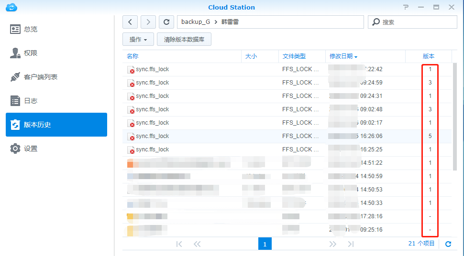Select sync.ffs_lock row dated 09:02:48
464x256 pixels.
pyautogui.click(x=287, y=109)
